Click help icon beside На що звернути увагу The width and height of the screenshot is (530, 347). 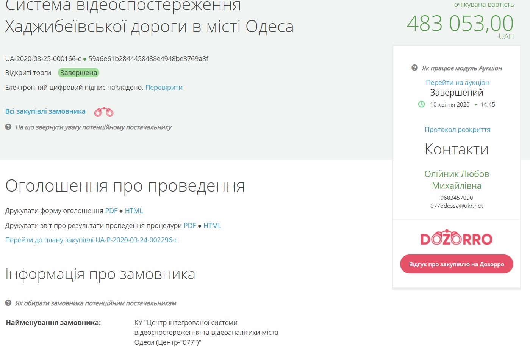(x=8, y=127)
